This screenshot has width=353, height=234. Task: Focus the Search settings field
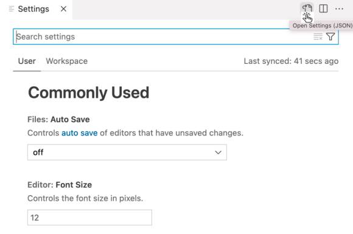pyautogui.click(x=176, y=36)
